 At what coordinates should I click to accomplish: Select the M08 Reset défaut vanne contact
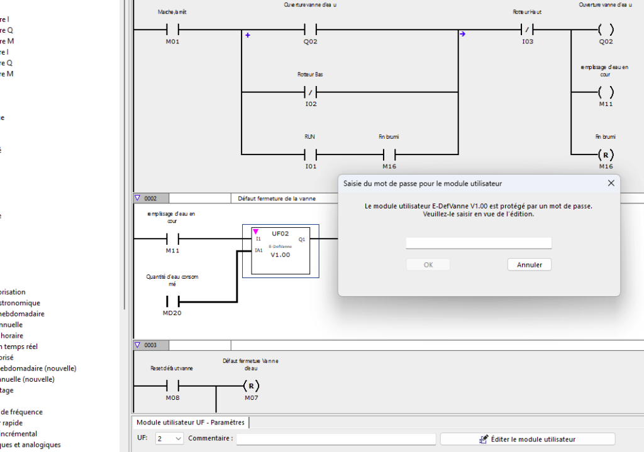click(172, 385)
